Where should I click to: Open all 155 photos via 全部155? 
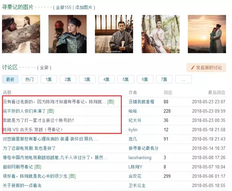pyautogui.click(x=63, y=7)
